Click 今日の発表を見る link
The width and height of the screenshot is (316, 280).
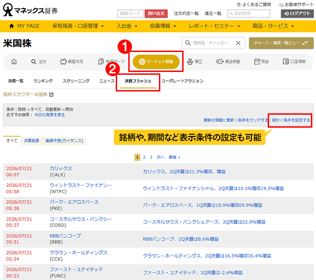(50, 115)
